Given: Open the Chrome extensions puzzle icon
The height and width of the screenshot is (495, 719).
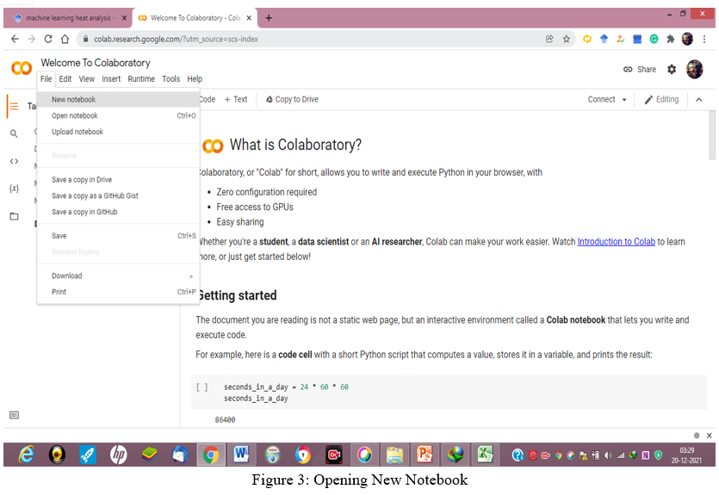Looking at the screenshot, I should tap(671, 39).
